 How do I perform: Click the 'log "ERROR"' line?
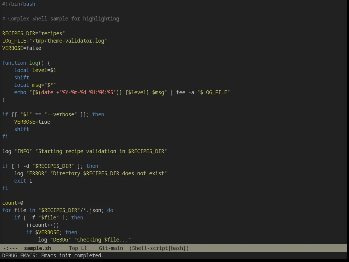[91, 173]
